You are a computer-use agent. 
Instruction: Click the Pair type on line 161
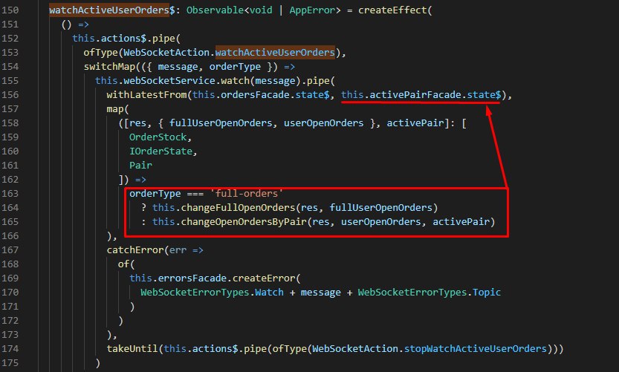tap(140, 166)
